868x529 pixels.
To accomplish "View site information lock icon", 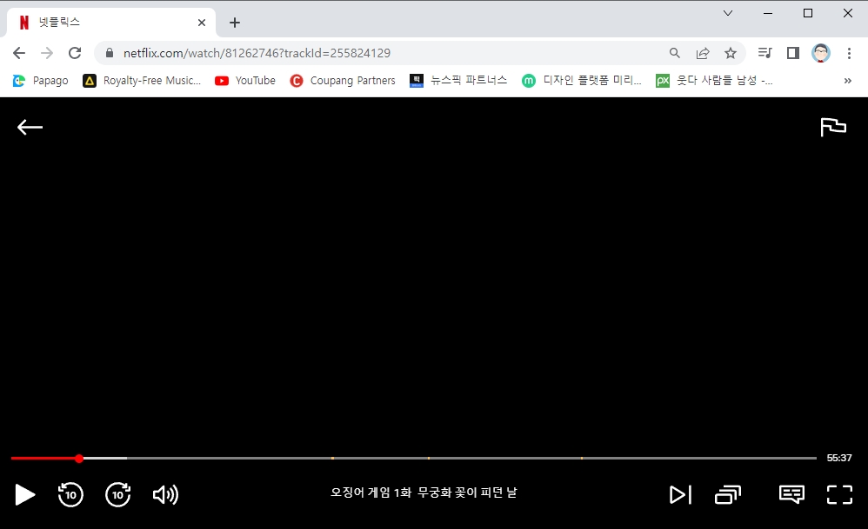I will tap(110, 53).
